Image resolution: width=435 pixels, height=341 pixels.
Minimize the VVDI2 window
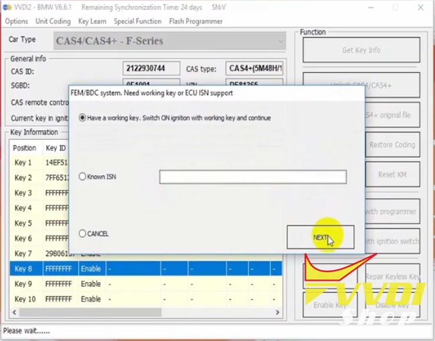point(371,7)
